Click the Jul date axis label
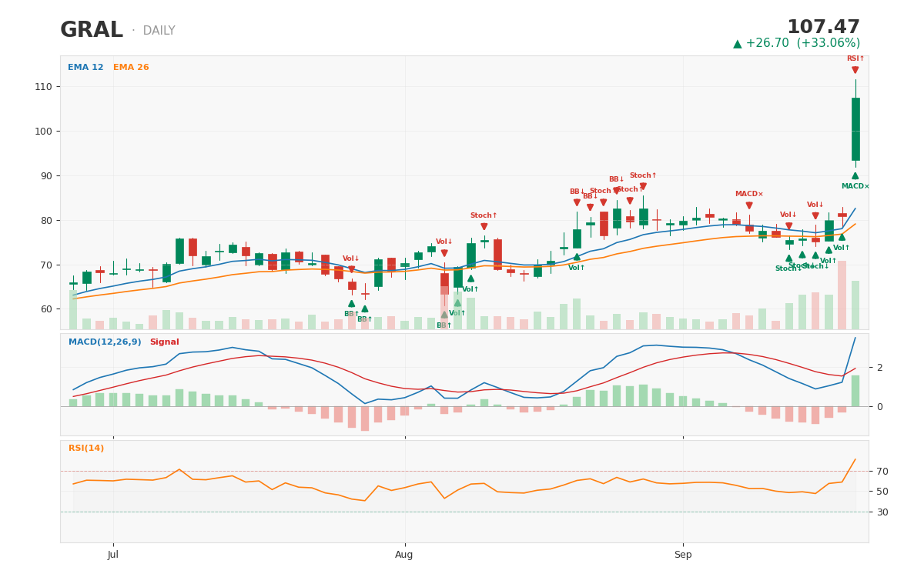Image resolution: width=924 pixels, height=577 pixels. coord(113,555)
